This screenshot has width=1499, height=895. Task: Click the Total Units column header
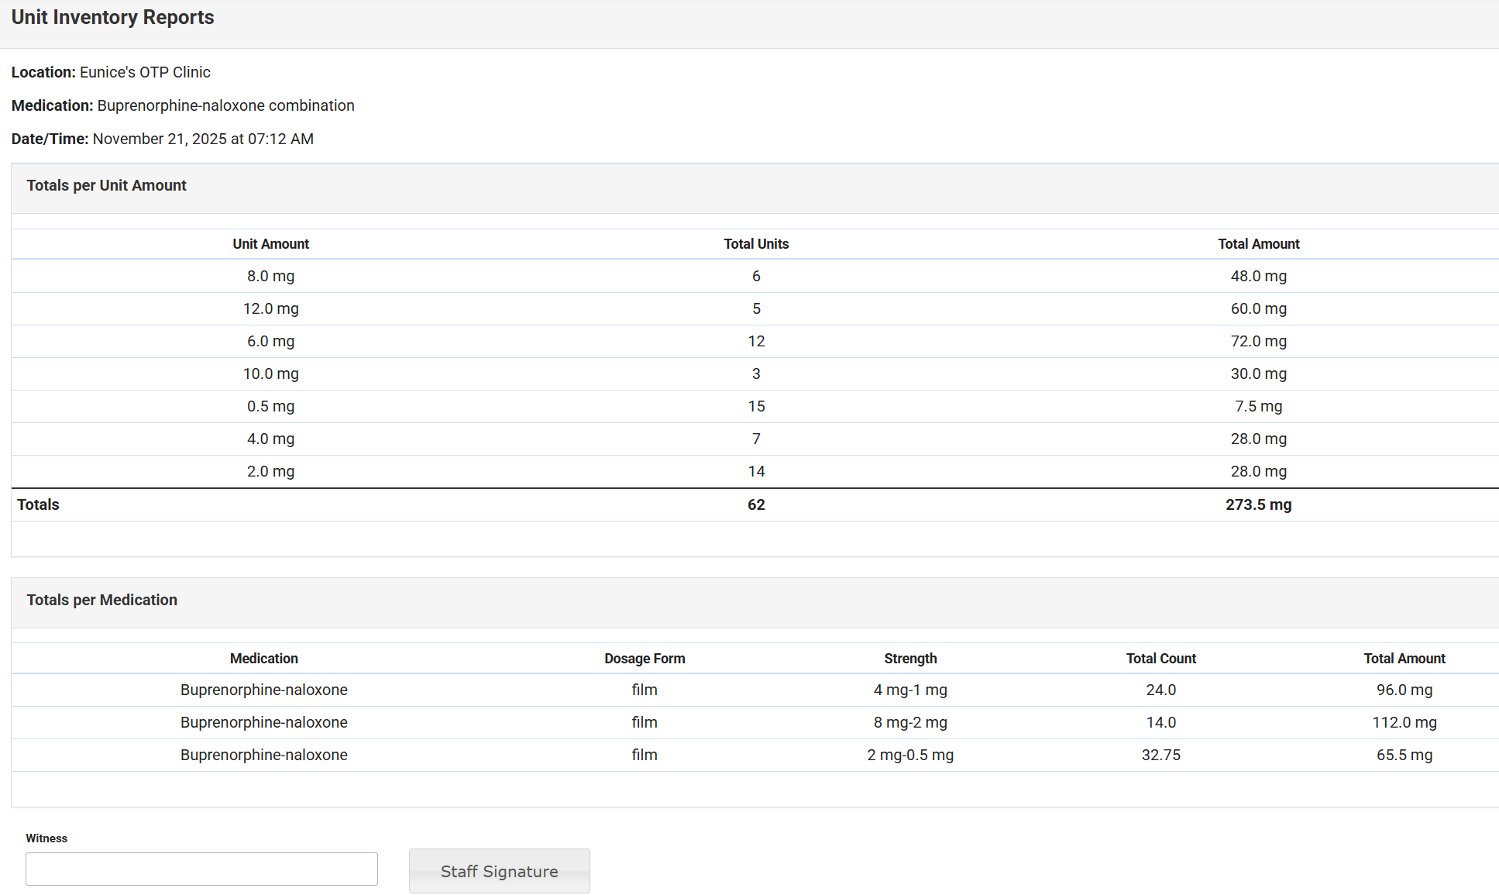point(755,244)
